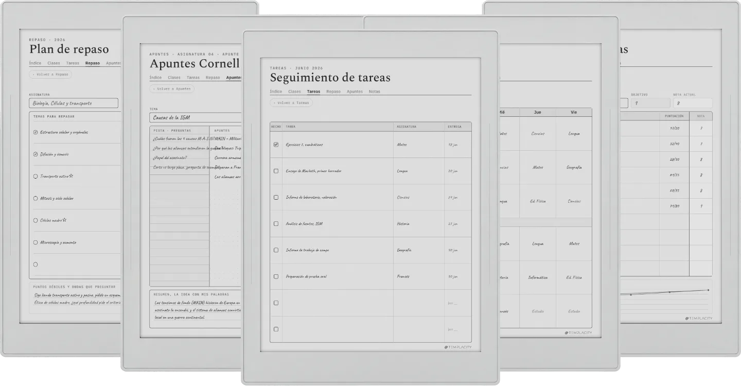This screenshot has height=386, width=741.
Task: Click the 'Historia' subject cell
Action: [x=418, y=224]
